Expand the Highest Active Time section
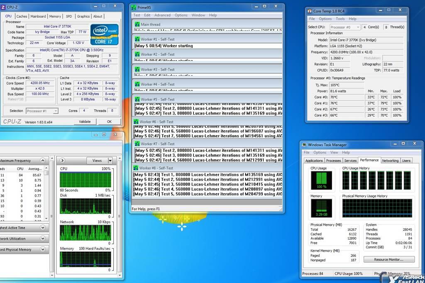This screenshot has width=425, height=283. (x=43, y=228)
